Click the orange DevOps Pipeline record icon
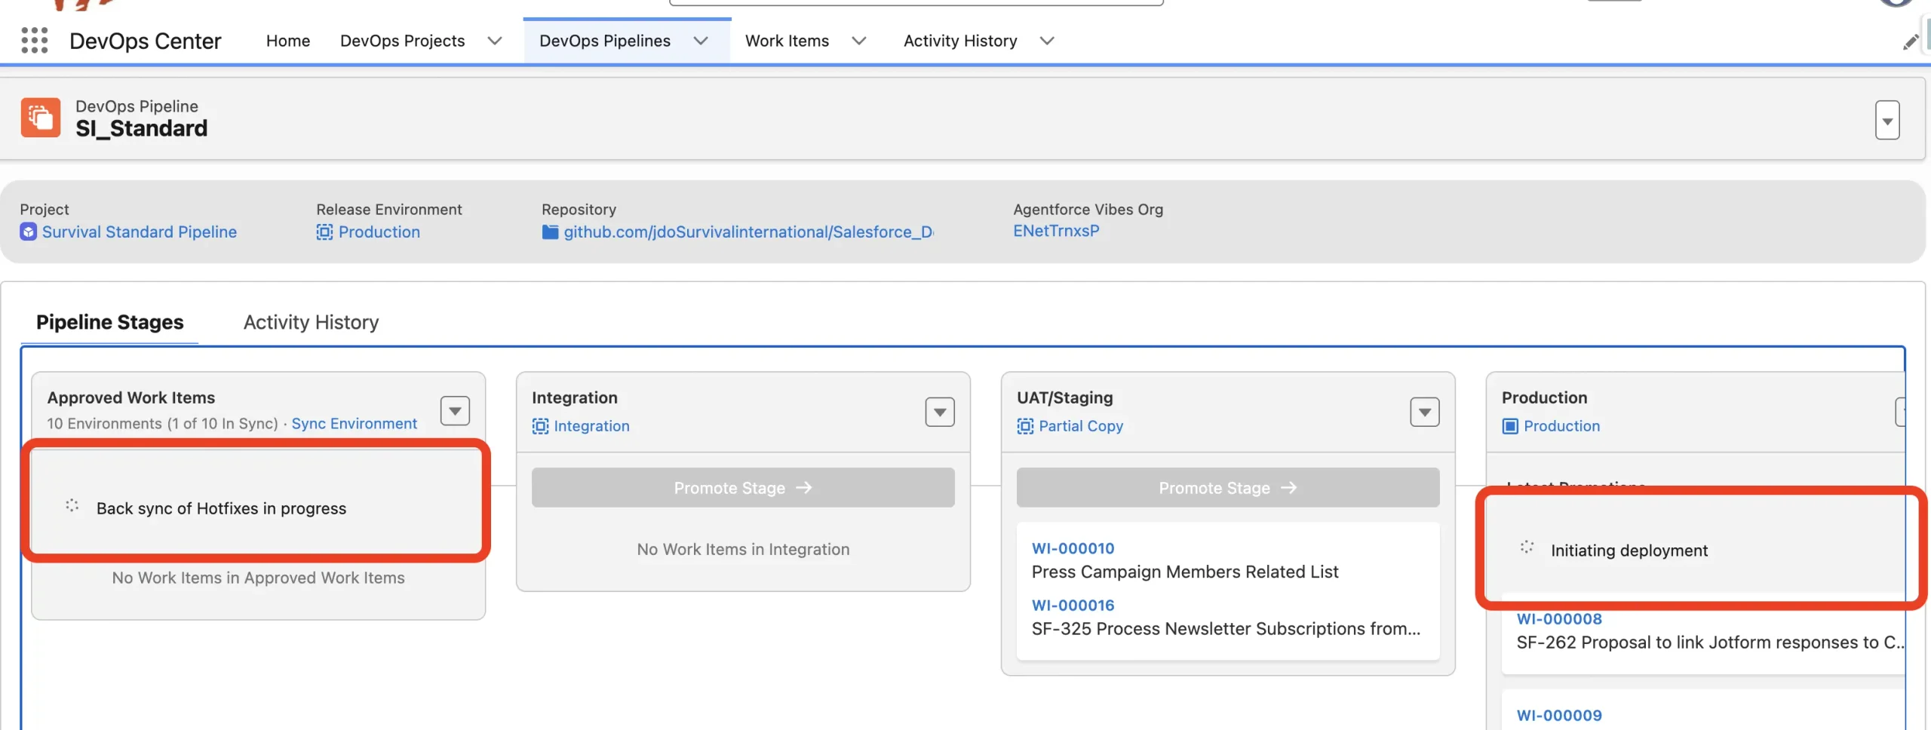Viewport: 1931px width, 730px height. click(41, 118)
